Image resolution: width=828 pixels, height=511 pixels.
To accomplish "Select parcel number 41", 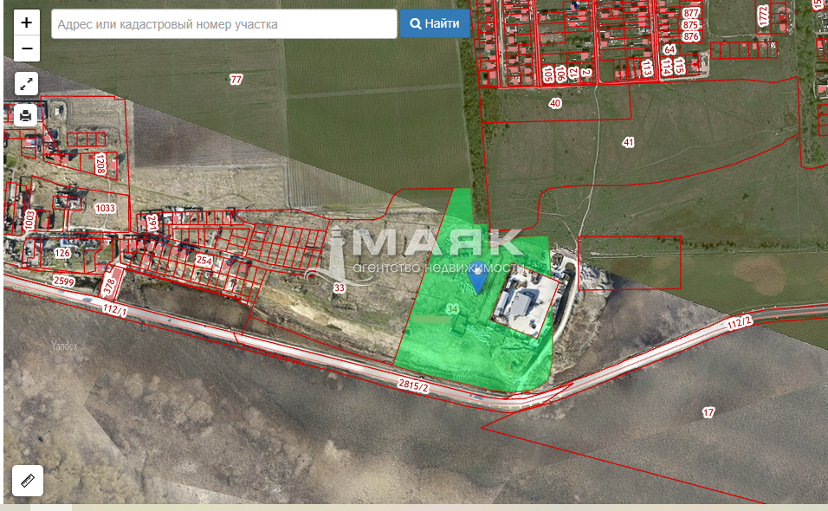I will tap(628, 141).
